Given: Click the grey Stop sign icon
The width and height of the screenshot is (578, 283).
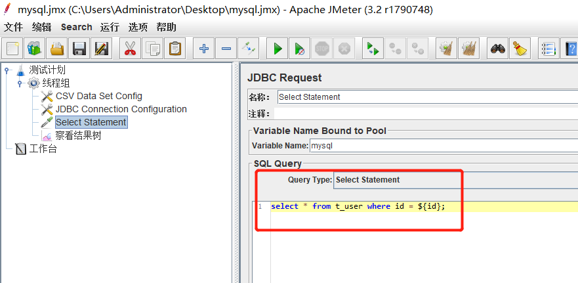Looking at the screenshot, I should pos(321,49).
